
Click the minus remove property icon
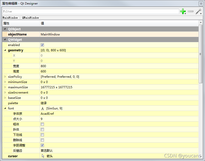191,11
